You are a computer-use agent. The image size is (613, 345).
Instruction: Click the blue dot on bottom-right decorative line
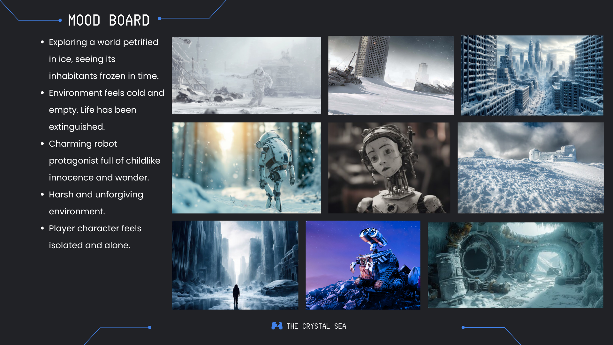click(x=463, y=327)
